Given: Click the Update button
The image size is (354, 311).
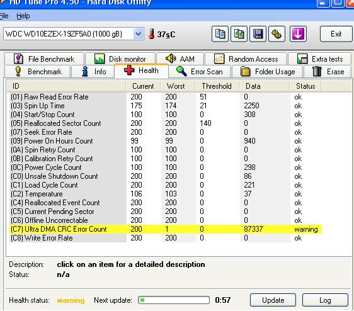Looking at the screenshot, I should pyautogui.click(x=273, y=300).
